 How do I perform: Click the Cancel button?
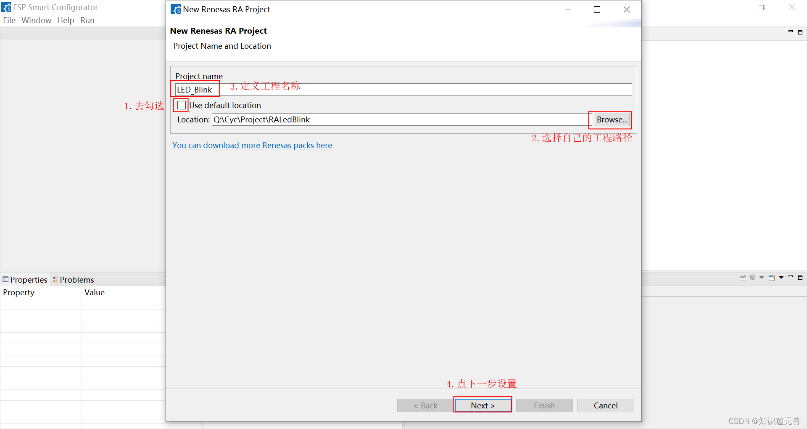coord(606,405)
